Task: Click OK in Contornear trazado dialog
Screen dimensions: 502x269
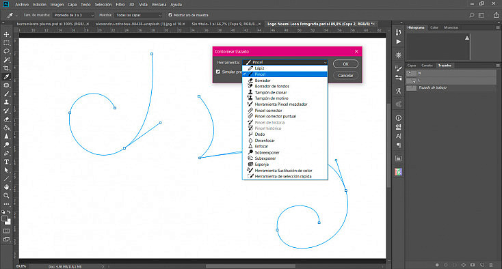Action: 345,64
